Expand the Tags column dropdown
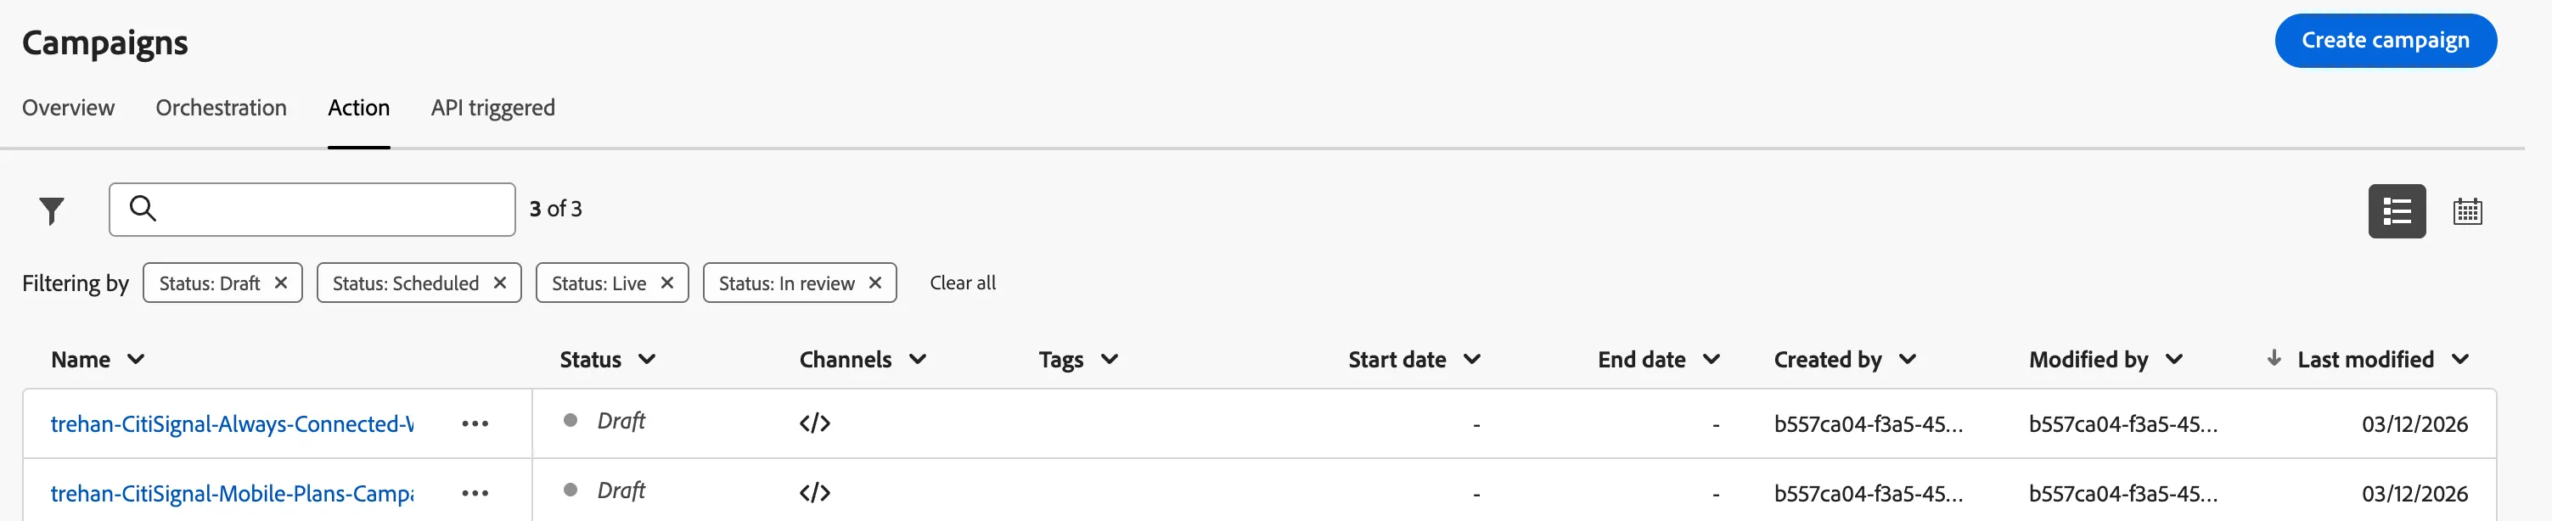Viewport: 2552px width, 521px height. pyautogui.click(x=1110, y=360)
